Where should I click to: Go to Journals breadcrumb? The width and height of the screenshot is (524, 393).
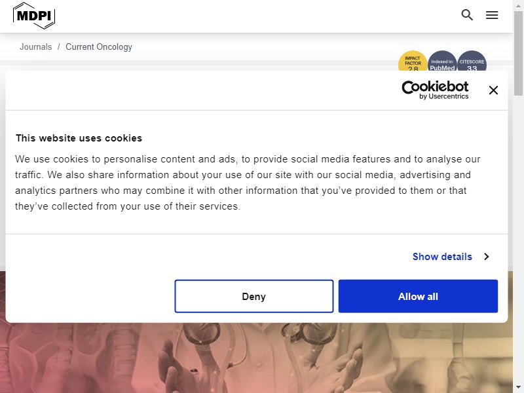point(36,47)
